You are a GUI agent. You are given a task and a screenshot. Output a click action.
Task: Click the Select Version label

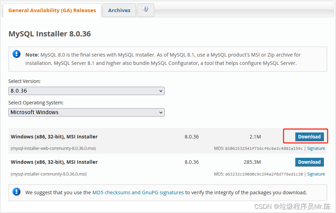click(x=24, y=81)
